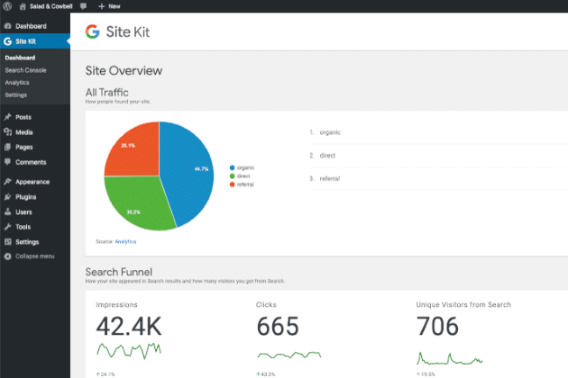Open the Search Console submenu item
This screenshot has height=378, width=568.
(26, 70)
